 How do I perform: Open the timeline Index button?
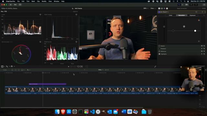(x=5, y=70)
